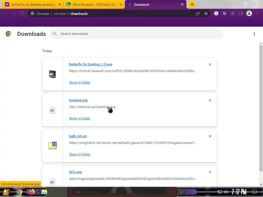Click the 7:17 PM taskbar clock
263x197 pixels.
pyautogui.click(x=239, y=192)
